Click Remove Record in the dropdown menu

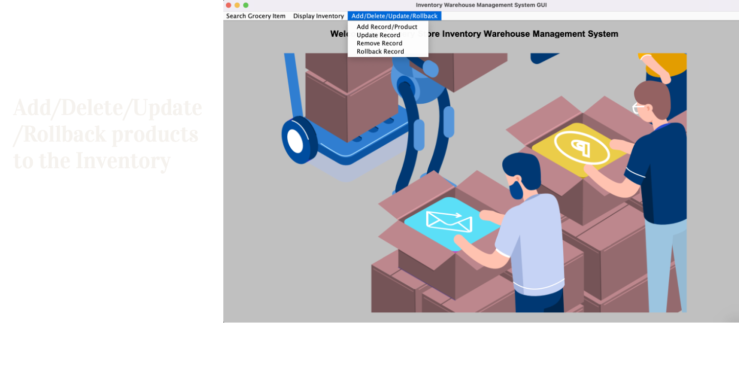(380, 43)
